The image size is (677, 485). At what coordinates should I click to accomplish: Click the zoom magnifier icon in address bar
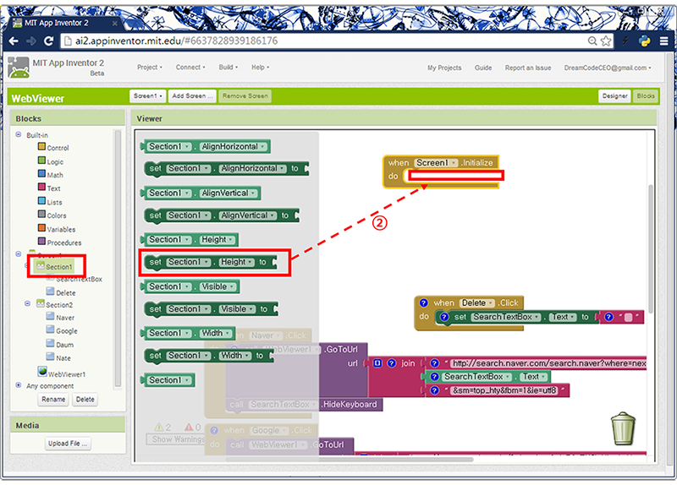592,41
